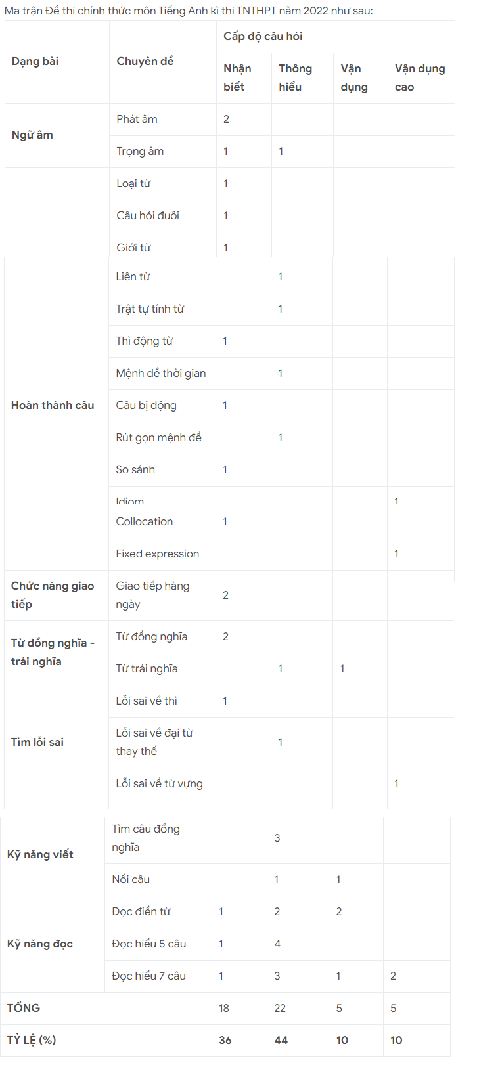Click the 'Cấp độ câu hỏi' header

pyautogui.click(x=263, y=37)
